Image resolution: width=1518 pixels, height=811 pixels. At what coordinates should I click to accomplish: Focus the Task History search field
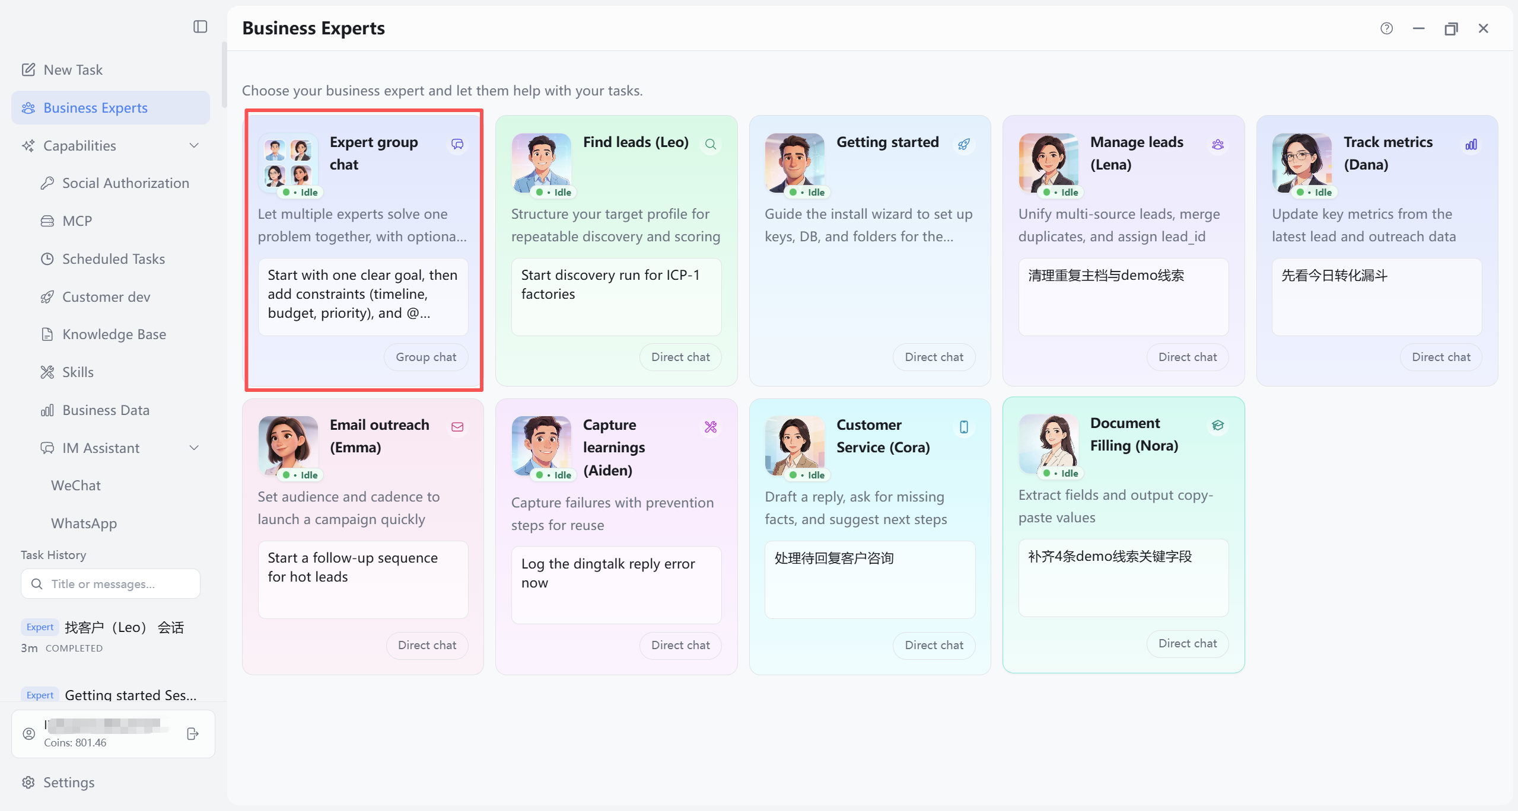pos(110,584)
